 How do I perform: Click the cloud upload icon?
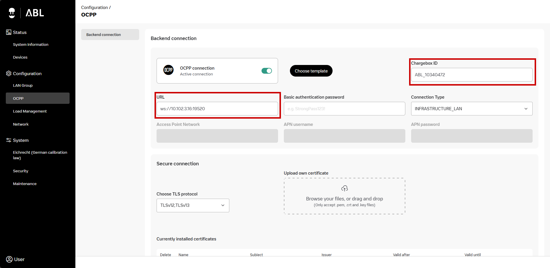pos(344,189)
